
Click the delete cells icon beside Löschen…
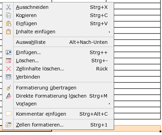click(8, 61)
